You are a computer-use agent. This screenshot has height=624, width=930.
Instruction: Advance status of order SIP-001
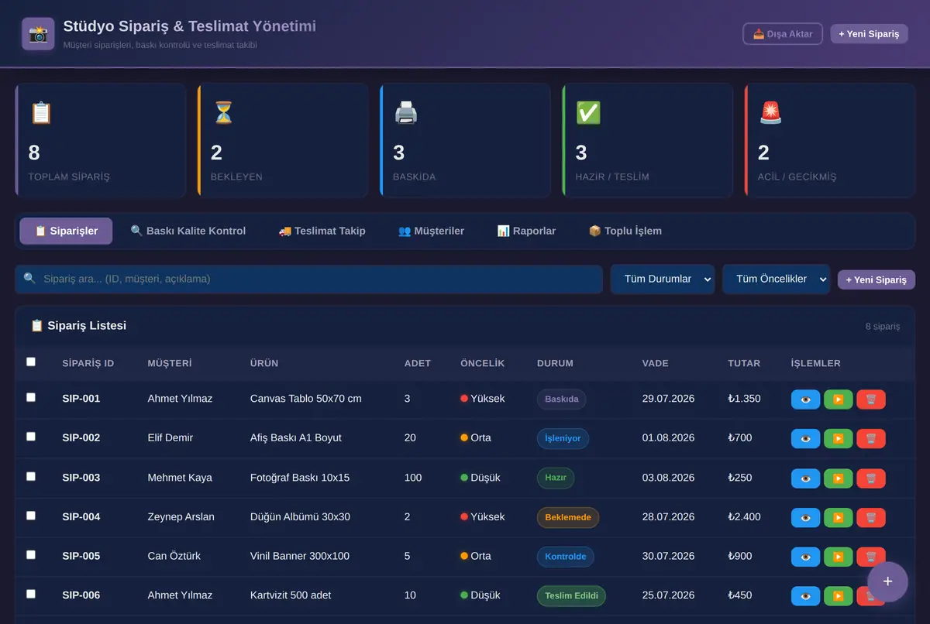tap(838, 399)
